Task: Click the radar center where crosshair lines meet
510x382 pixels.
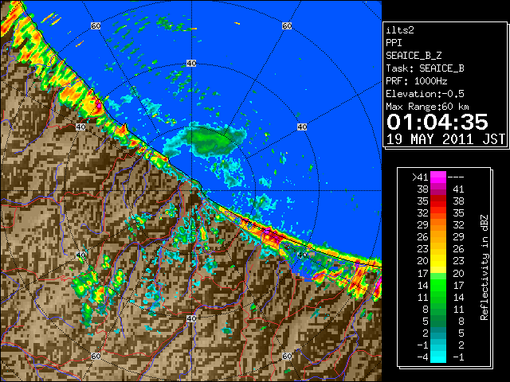Action: coord(191,191)
